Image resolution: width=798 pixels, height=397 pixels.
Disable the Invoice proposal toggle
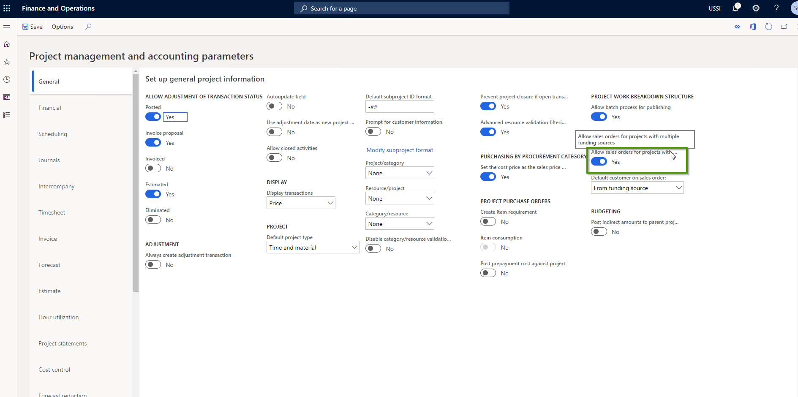tap(153, 142)
